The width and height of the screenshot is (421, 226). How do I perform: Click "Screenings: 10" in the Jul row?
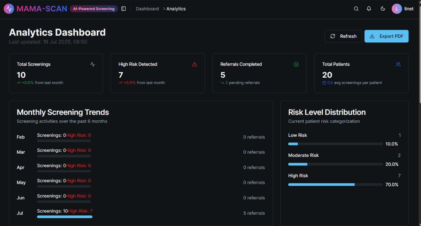pyautogui.click(x=52, y=211)
